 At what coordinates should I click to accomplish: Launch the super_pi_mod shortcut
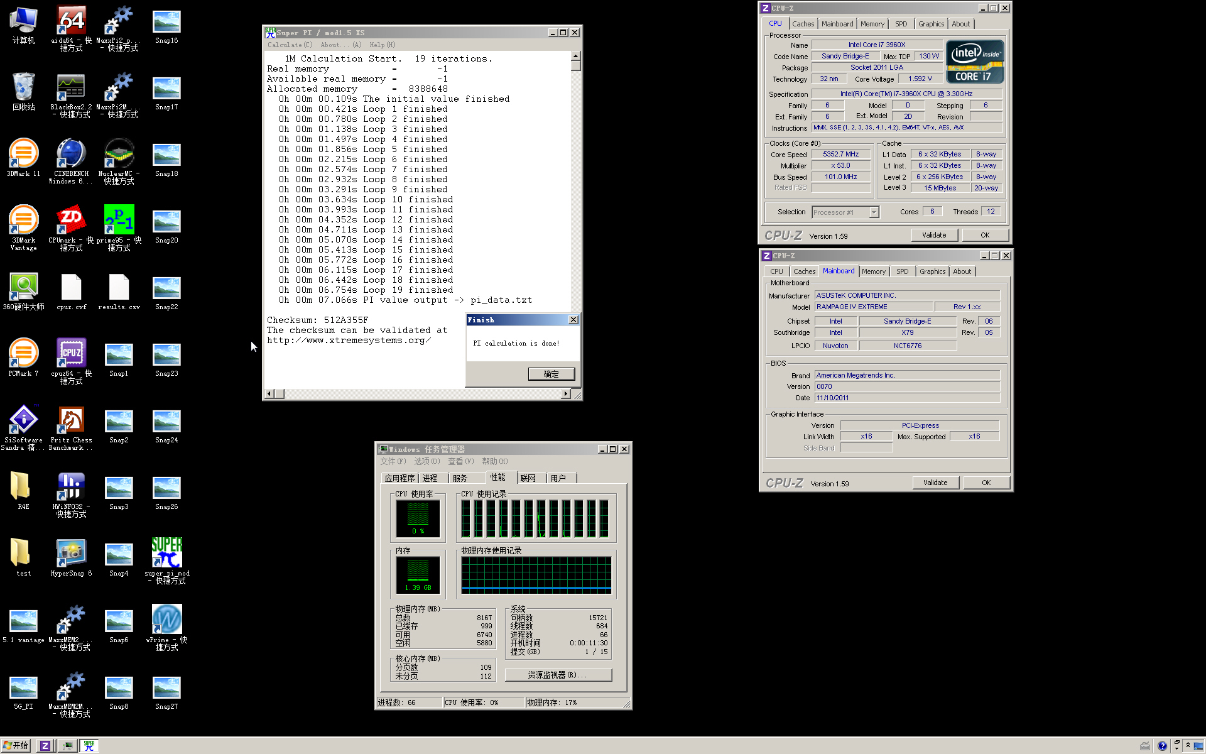tap(166, 561)
